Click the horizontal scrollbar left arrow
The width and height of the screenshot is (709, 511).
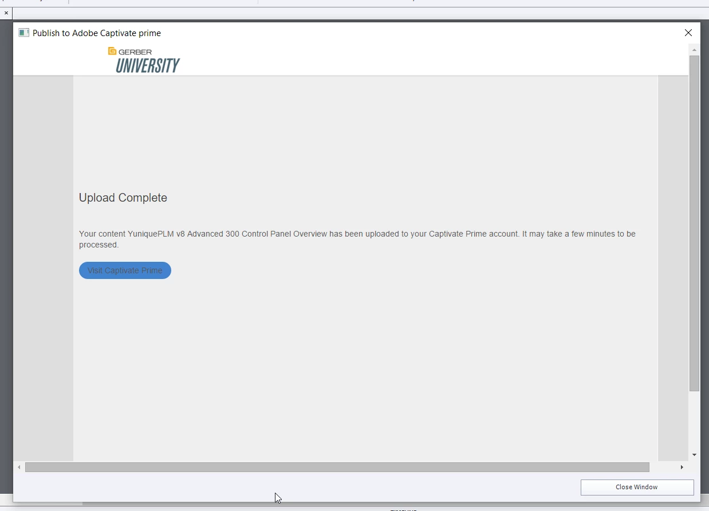tap(19, 467)
